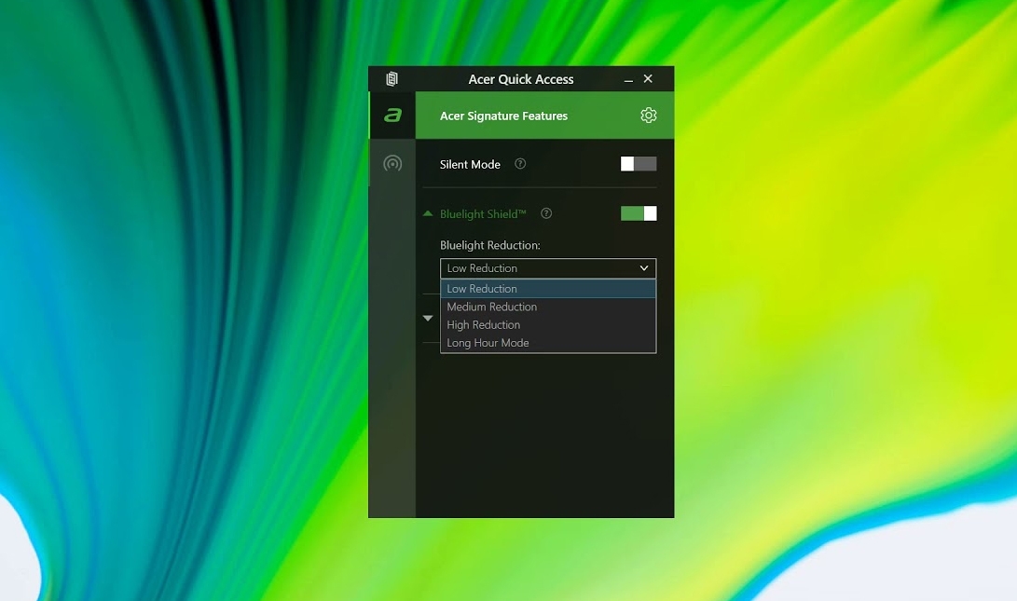Click the Bluelight Shield label
Screen dimensions: 1017x601
point(483,214)
